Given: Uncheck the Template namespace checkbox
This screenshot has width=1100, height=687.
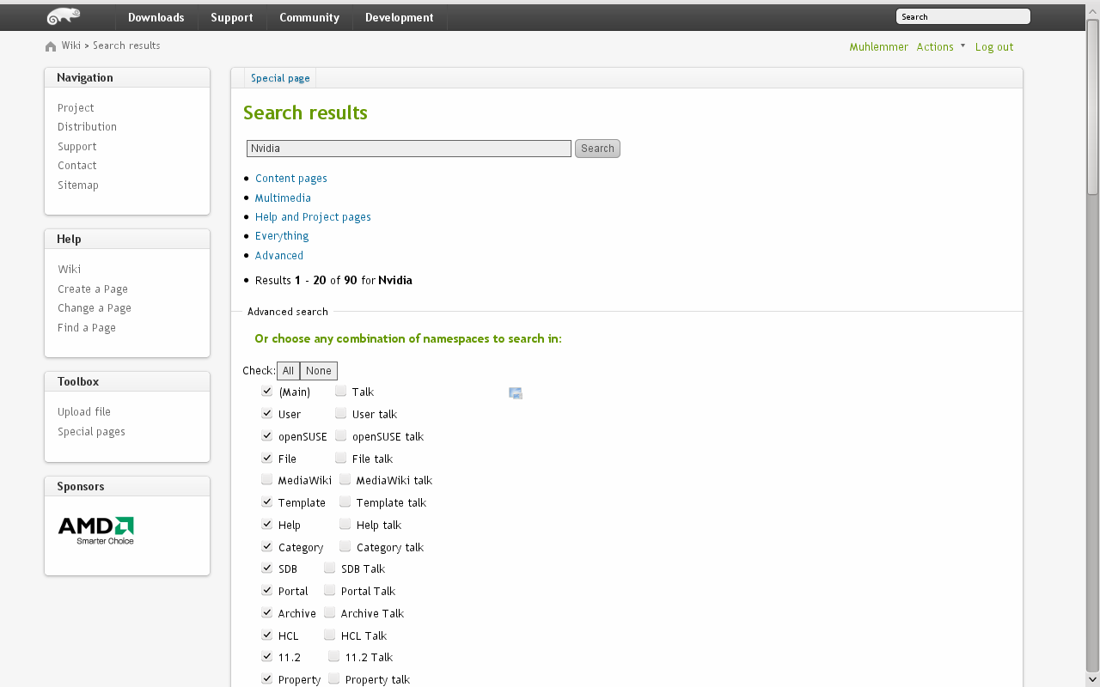Looking at the screenshot, I should click(267, 502).
